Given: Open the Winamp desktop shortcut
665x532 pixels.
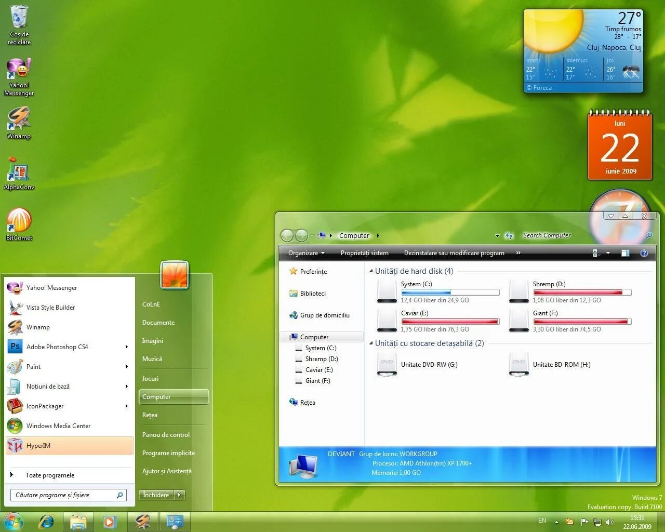Looking at the screenshot, I should click(x=19, y=123).
